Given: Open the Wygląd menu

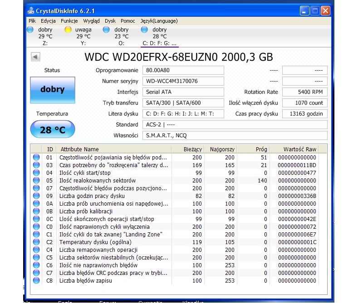Looking at the screenshot, I should [92, 21].
